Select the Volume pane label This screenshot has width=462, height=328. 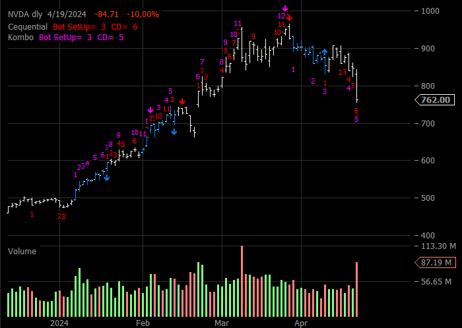point(22,252)
